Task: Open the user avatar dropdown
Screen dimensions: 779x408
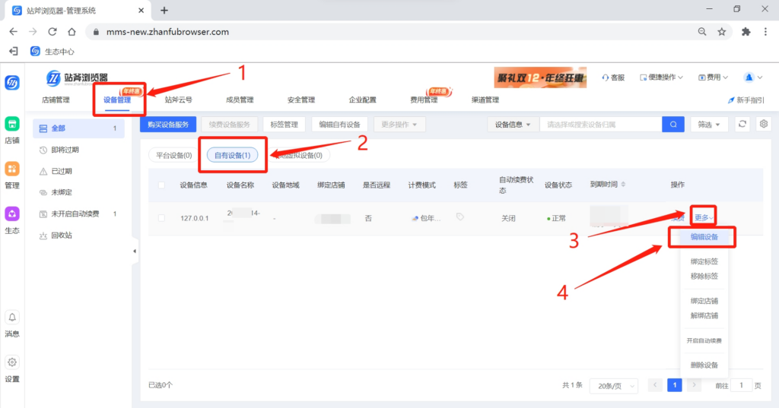Action: pos(752,77)
